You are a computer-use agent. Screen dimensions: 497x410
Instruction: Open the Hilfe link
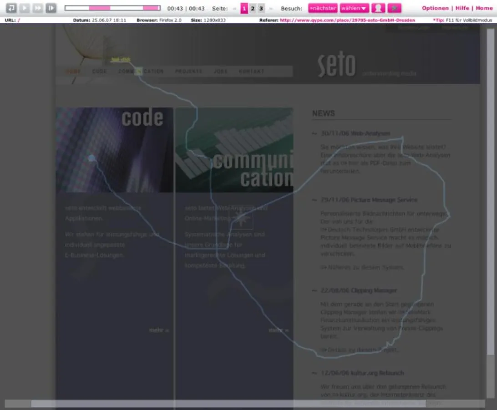click(462, 8)
